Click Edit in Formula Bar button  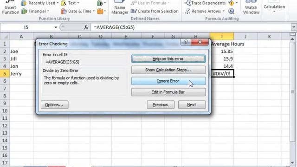[168, 92]
